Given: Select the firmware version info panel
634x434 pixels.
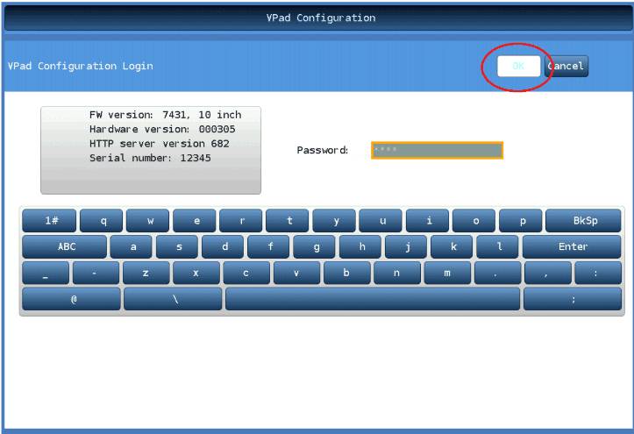Looking at the screenshot, I should tap(150, 149).
